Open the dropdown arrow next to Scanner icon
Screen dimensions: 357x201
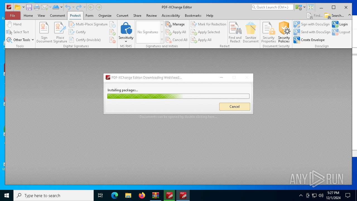click(x=61, y=7)
